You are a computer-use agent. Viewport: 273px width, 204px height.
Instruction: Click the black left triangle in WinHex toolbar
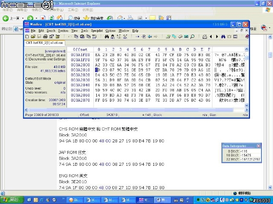point(211,37)
